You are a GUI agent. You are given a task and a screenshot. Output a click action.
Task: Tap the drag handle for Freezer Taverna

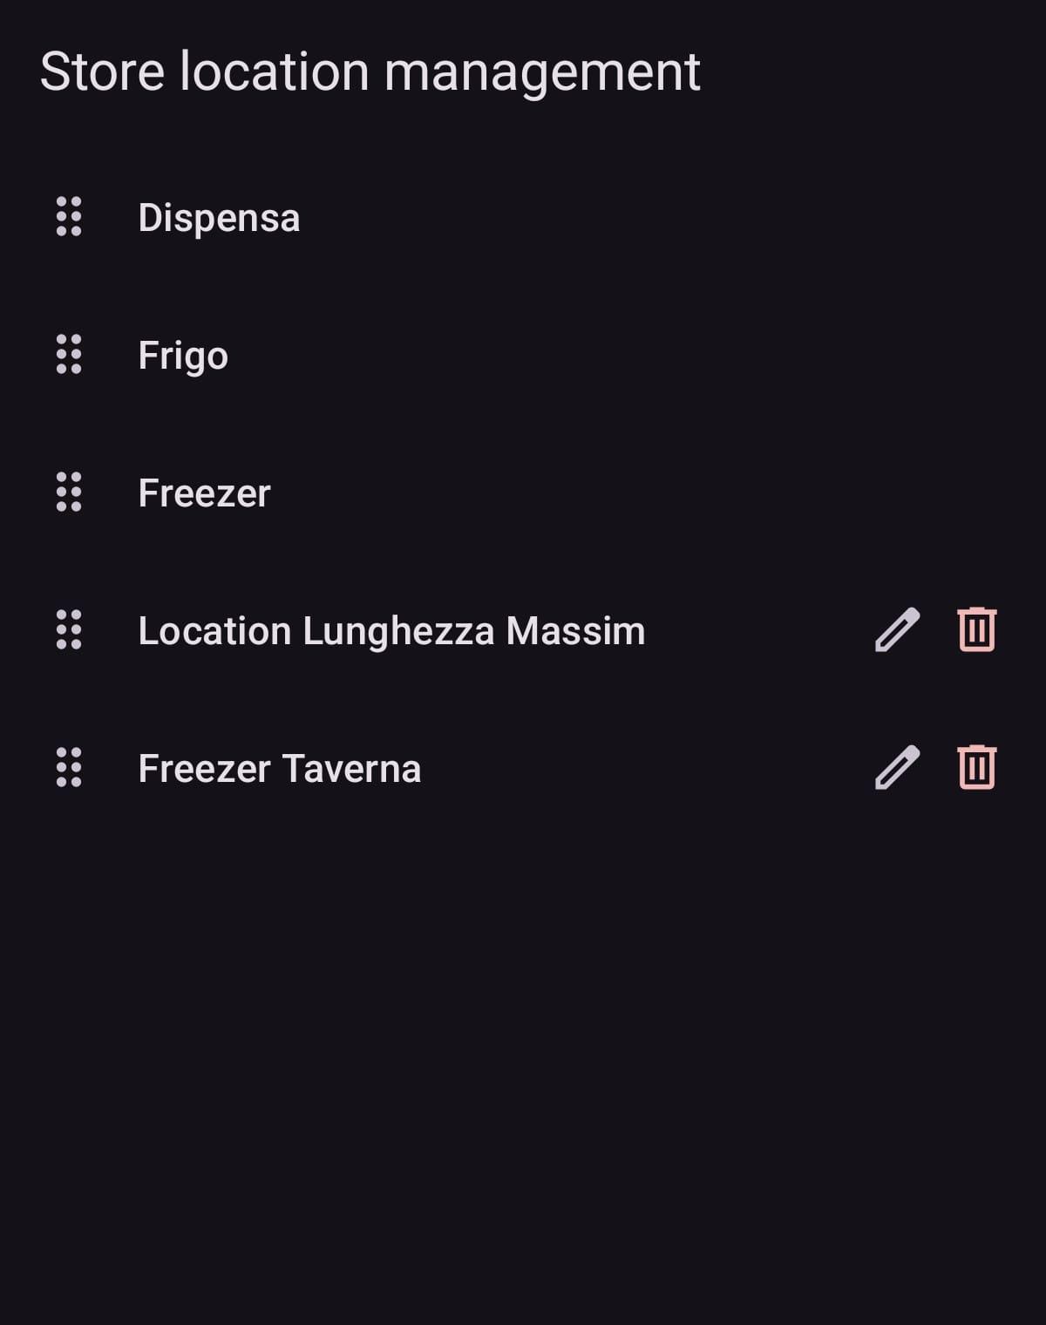(69, 767)
